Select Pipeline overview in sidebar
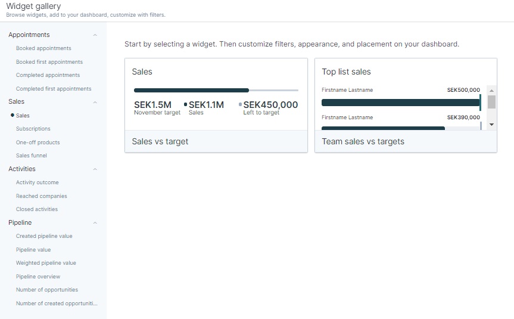This screenshot has width=514, height=319. [x=38, y=277]
